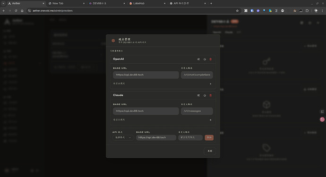Click the blue-yellow extension icon

click(270, 10)
